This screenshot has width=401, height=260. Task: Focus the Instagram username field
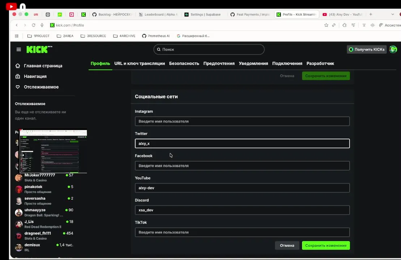click(242, 121)
